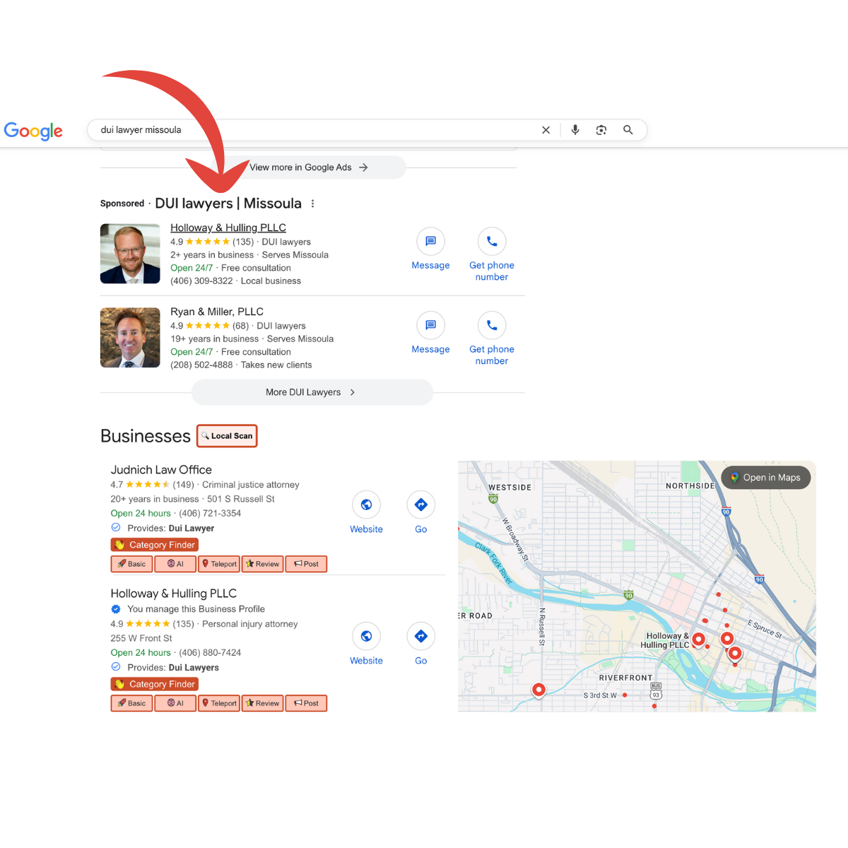Open Category Finder for Holloway & Hulling
This screenshot has width=848, height=848.
[x=155, y=684]
